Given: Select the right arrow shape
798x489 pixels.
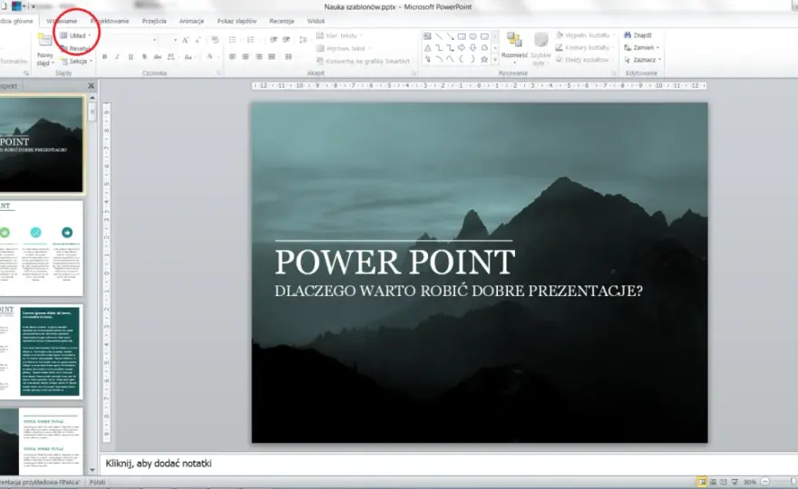Looking at the screenshot, I should (462, 48).
